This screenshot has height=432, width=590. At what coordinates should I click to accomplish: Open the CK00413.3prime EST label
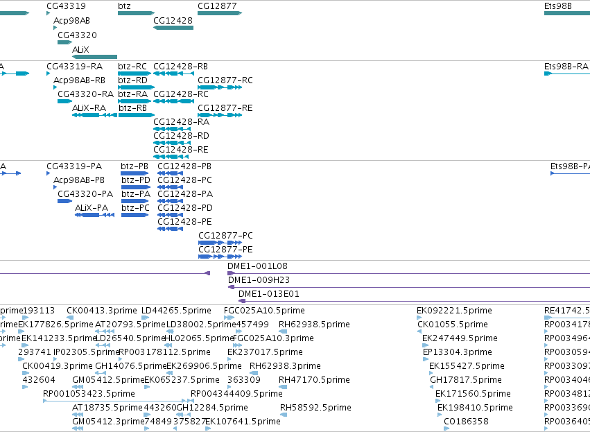[x=102, y=311]
